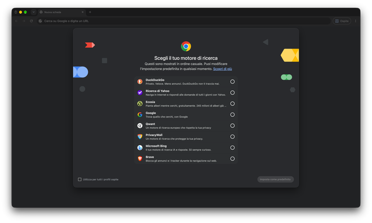Screen dimensions: 372x223
Task: Click the Ecosia logo icon
Action: [140, 104]
